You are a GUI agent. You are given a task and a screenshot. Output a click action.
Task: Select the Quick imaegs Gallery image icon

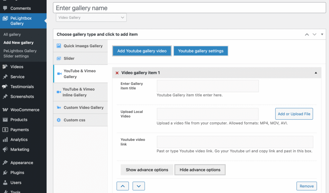coord(59,46)
